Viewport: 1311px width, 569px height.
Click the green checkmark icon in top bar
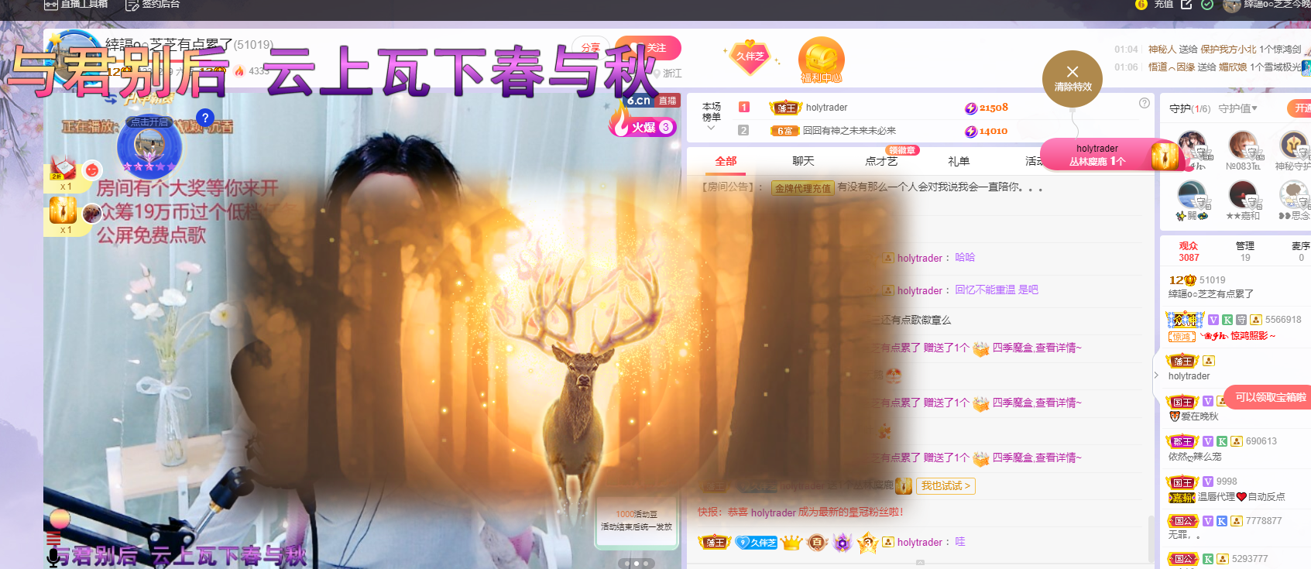click(x=1206, y=4)
